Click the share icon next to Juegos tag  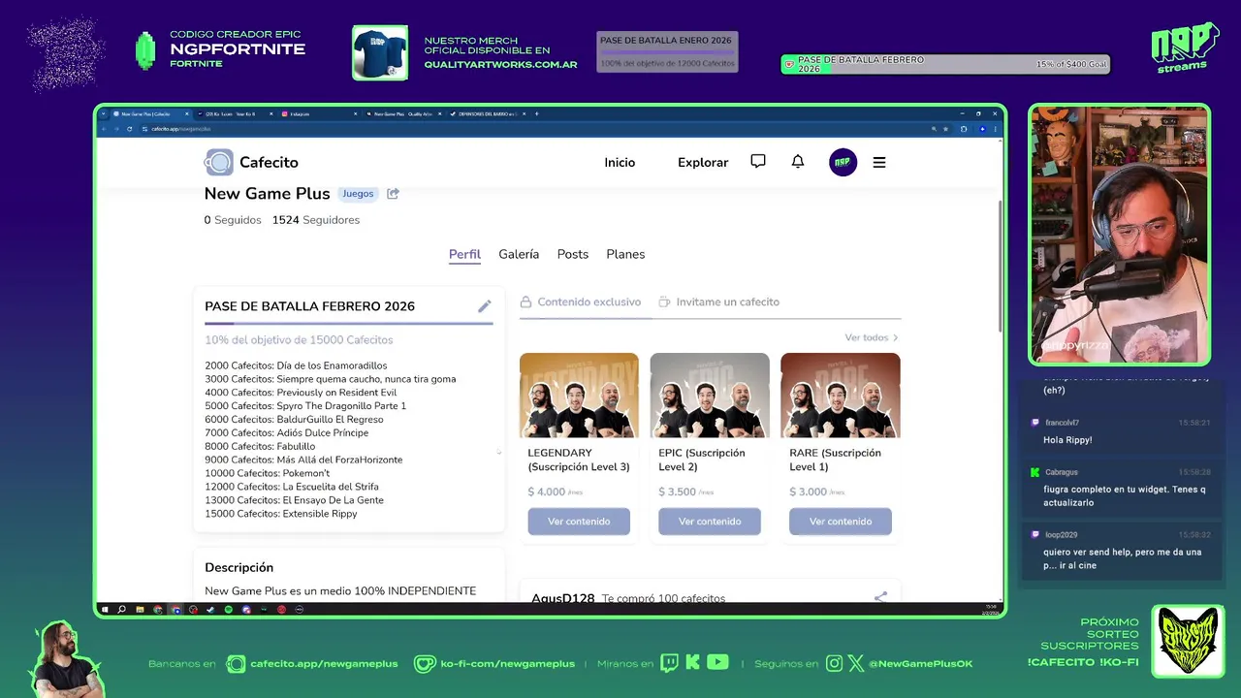coord(393,194)
